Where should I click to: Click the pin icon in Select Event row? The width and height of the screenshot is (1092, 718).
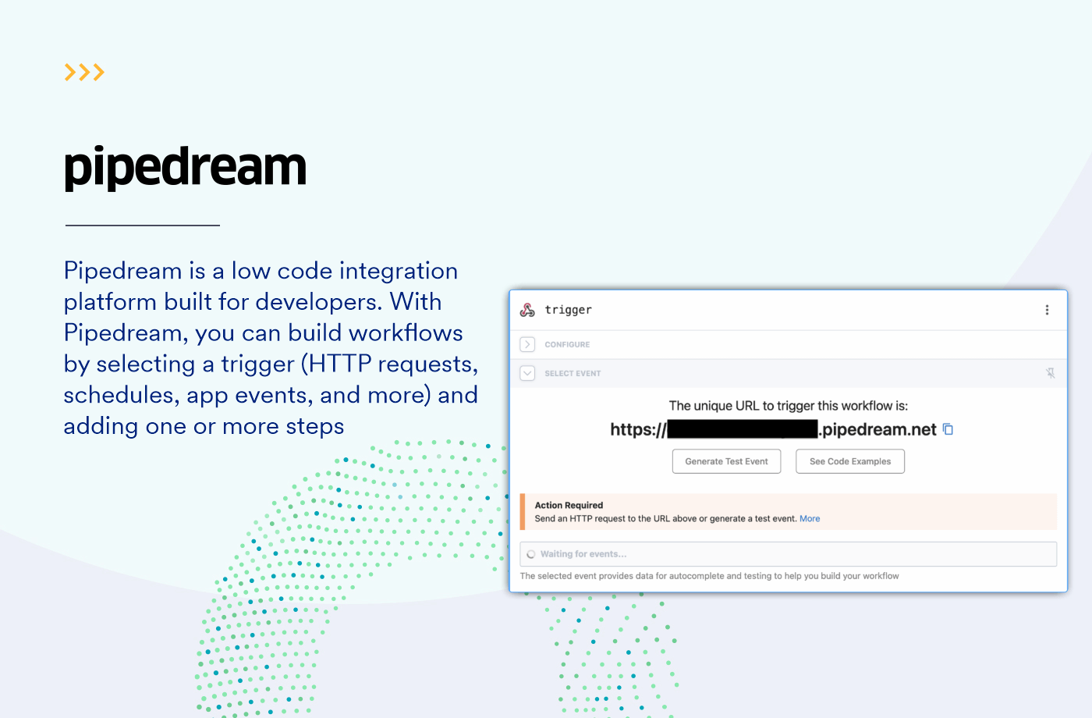1051,373
